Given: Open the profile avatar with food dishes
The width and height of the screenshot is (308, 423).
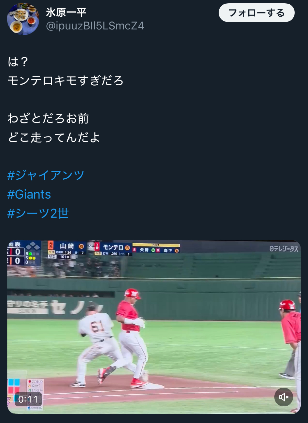Looking at the screenshot, I should 23,19.
